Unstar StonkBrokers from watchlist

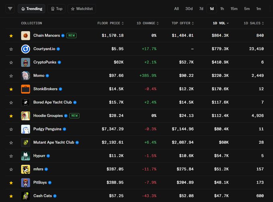(11, 89)
